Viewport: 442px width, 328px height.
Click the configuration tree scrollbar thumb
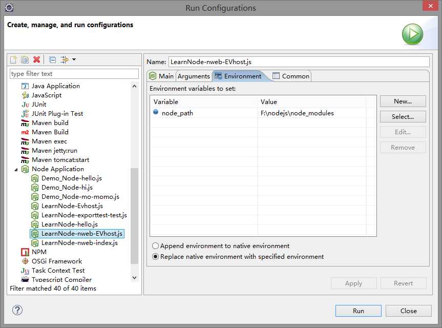pyautogui.click(x=135, y=216)
